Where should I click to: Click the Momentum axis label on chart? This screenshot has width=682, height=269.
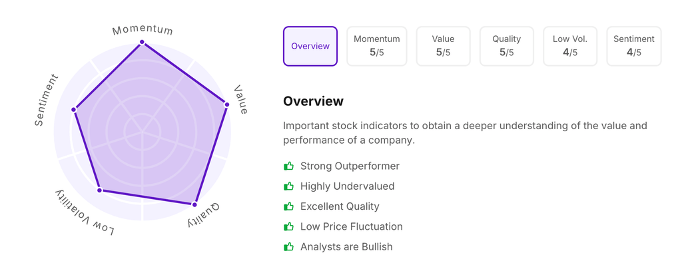(x=143, y=30)
